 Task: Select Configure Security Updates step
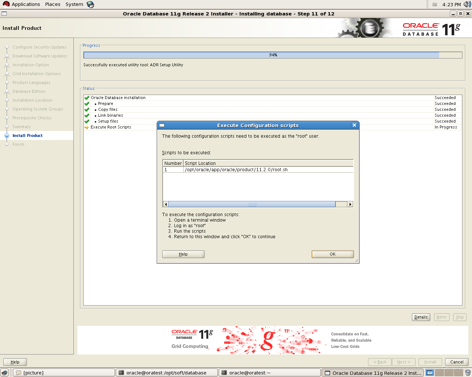click(39, 47)
